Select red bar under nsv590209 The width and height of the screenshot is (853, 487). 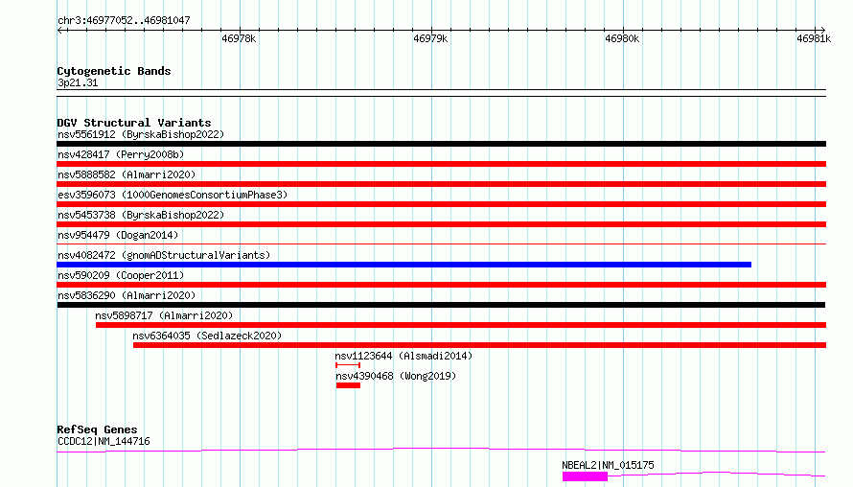tap(441, 285)
